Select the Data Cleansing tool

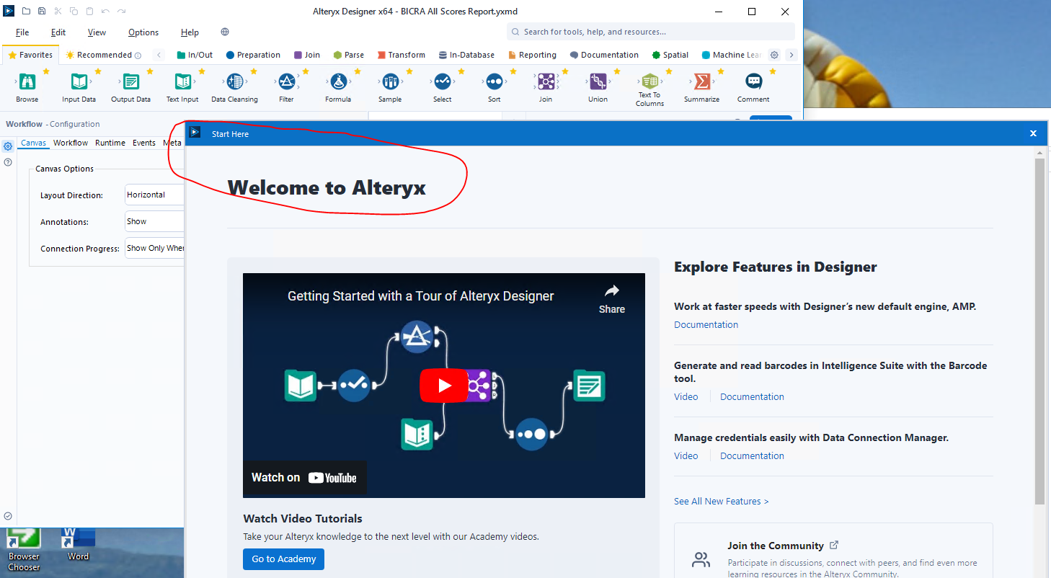(234, 83)
